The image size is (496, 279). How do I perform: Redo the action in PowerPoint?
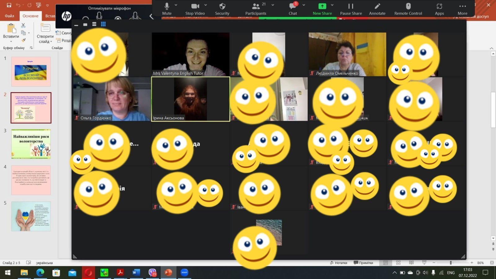pyautogui.click(x=29, y=5)
